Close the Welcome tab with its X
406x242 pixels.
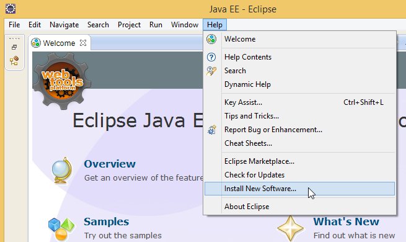[83, 43]
